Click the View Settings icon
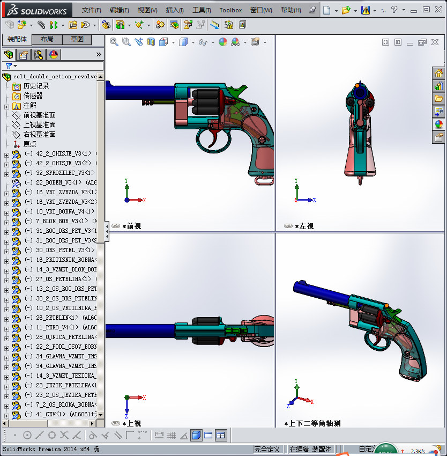The image size is (447, 456). pyautogui.click(x=255, y=42)
